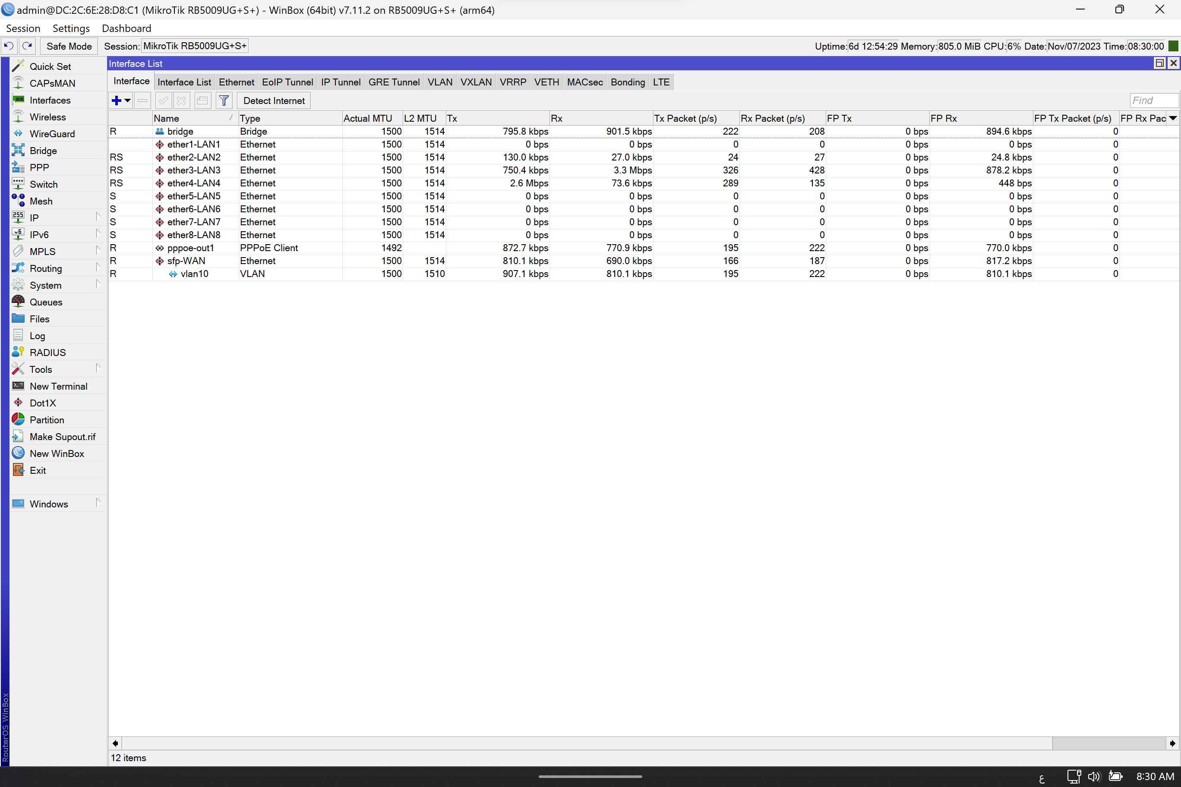Expand the Add interface dropdown arrow
This screenshot has width=1181, height=787.
pyautogui.click(x=127, y=101)
